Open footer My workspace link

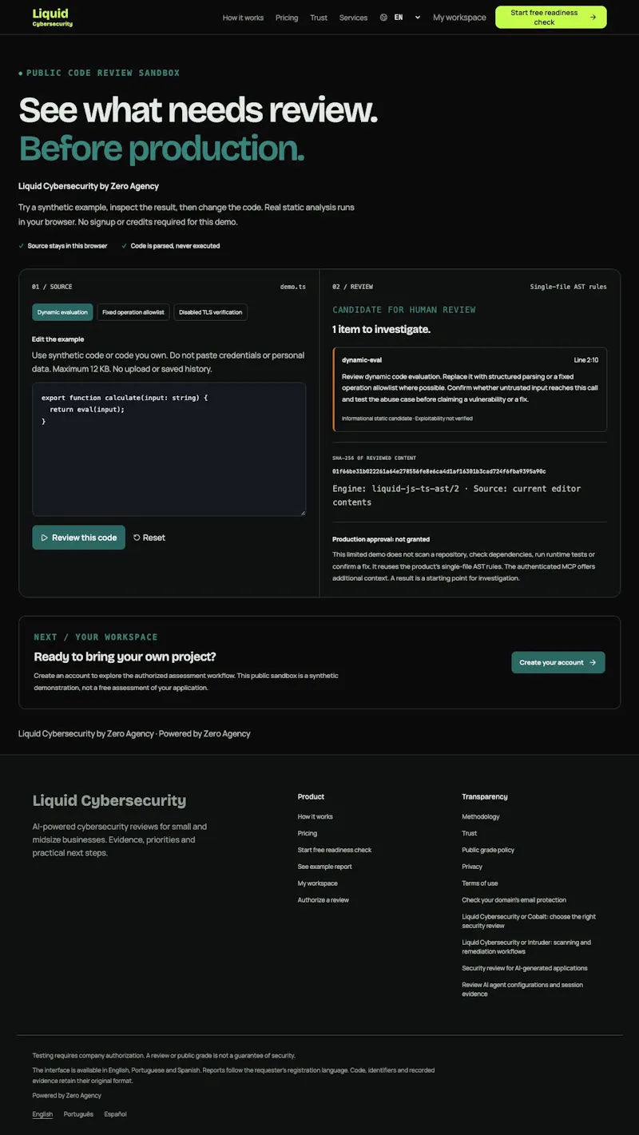click(x=318, y=883)
